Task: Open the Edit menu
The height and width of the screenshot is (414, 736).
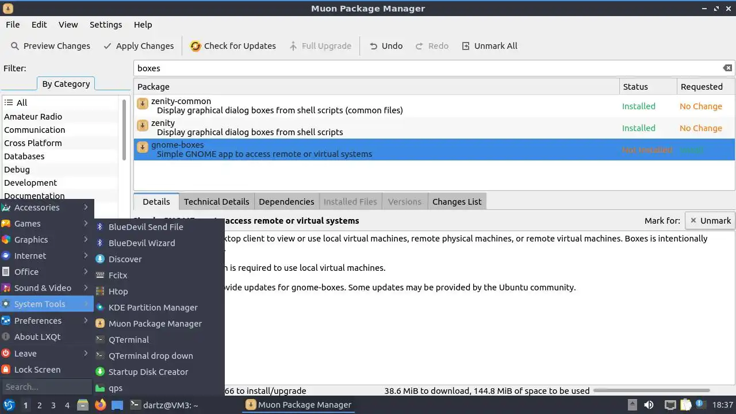Action: [x=39, y=25]
